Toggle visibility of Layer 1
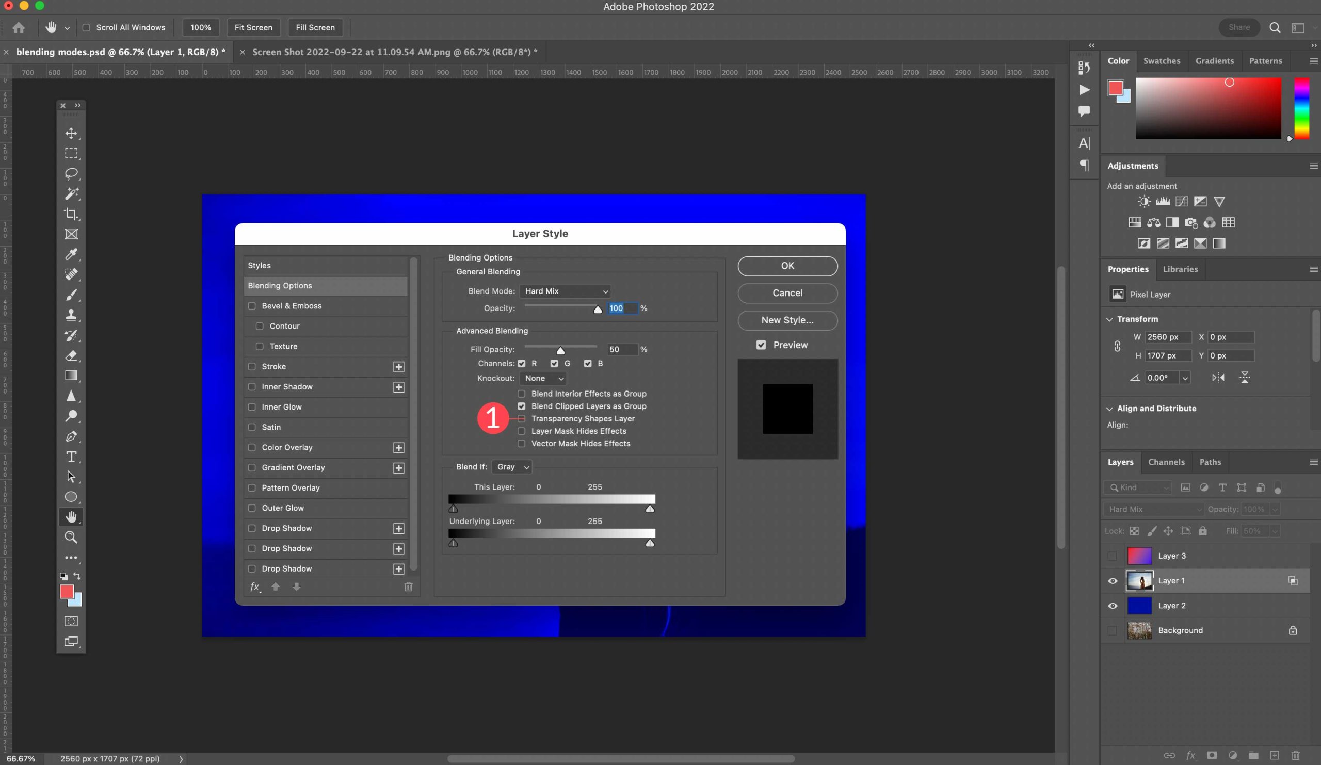 1113,580
